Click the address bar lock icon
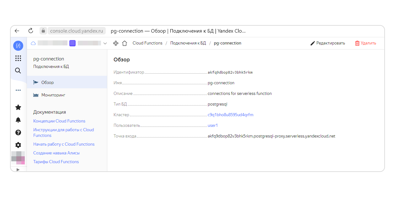 coord(43,31)
